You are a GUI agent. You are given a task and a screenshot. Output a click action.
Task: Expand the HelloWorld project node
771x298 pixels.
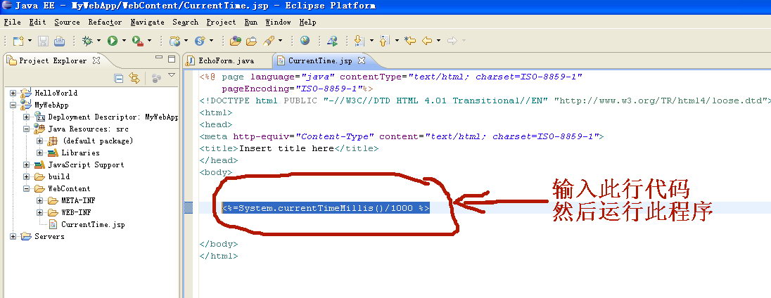pyautogui.click(x=13, y=93)
